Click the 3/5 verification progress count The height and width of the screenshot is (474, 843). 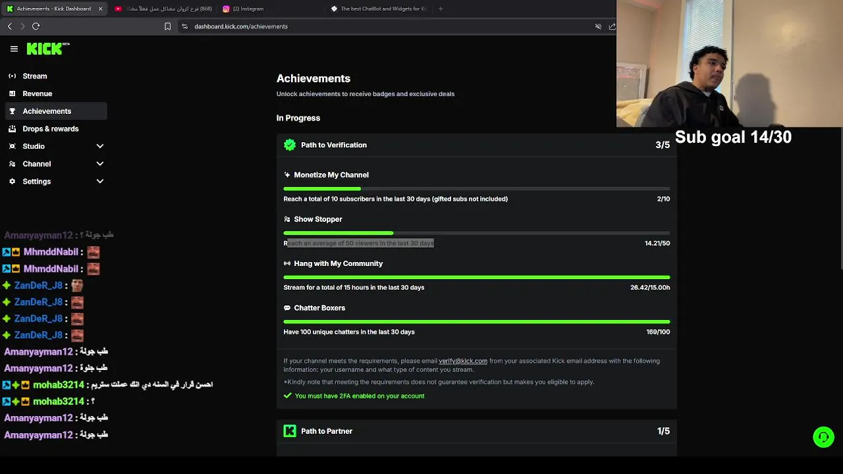click(663, 145)
